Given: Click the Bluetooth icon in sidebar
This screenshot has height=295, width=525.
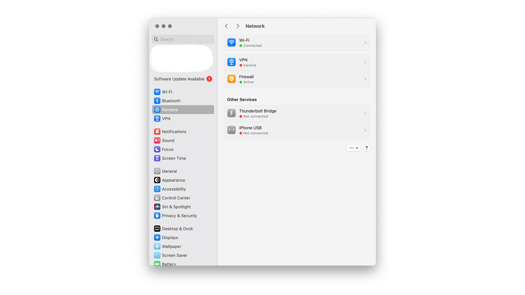Looking at the screenshot, I should click(157, 101).
